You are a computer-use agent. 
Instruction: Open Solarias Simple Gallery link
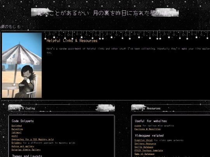(26, 150)
